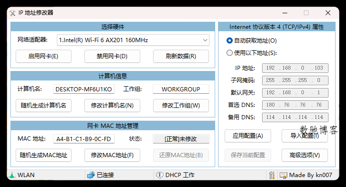Open the 网络适配器 dropdown list
Screen dimensions: 346x187
click(x=133, y=40)
